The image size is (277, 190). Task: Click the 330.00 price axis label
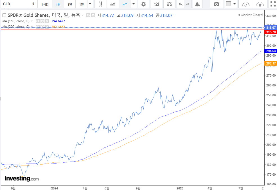pyautogui.click(x=271, y=16)
